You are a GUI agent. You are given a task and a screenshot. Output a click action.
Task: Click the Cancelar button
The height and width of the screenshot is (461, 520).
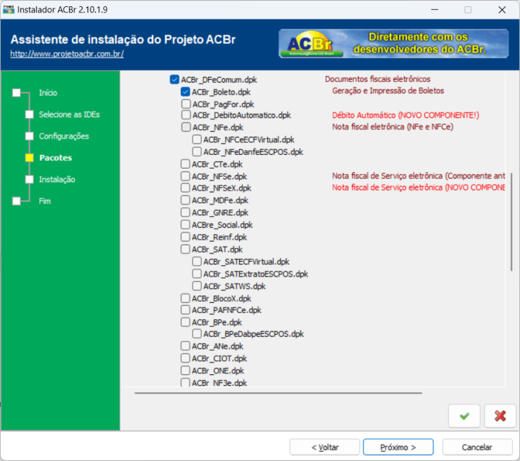coord(477,447)
